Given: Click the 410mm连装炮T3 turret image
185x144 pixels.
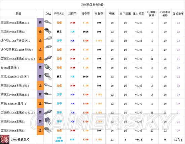Looking at the screenshot, I should pyautogui.click(x=48, y=67).
